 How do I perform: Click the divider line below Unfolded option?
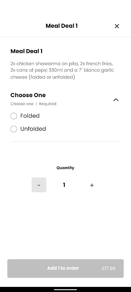tap(65, 142)
